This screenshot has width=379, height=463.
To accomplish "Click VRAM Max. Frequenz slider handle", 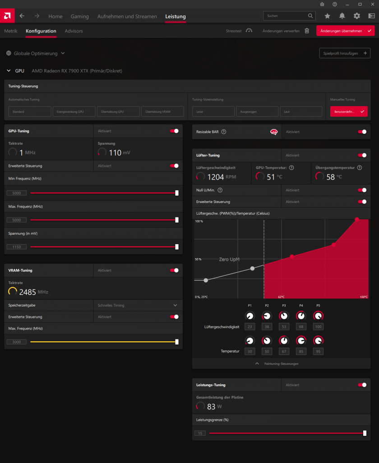I will tap(177, 342).
